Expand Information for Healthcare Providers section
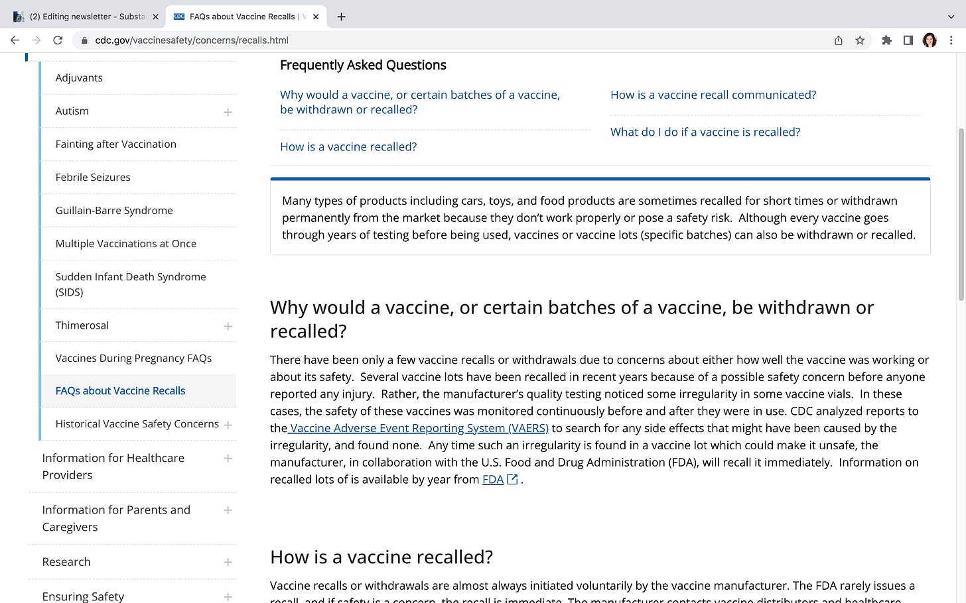The height and width of the screenshot is (603, 966). 228,458
